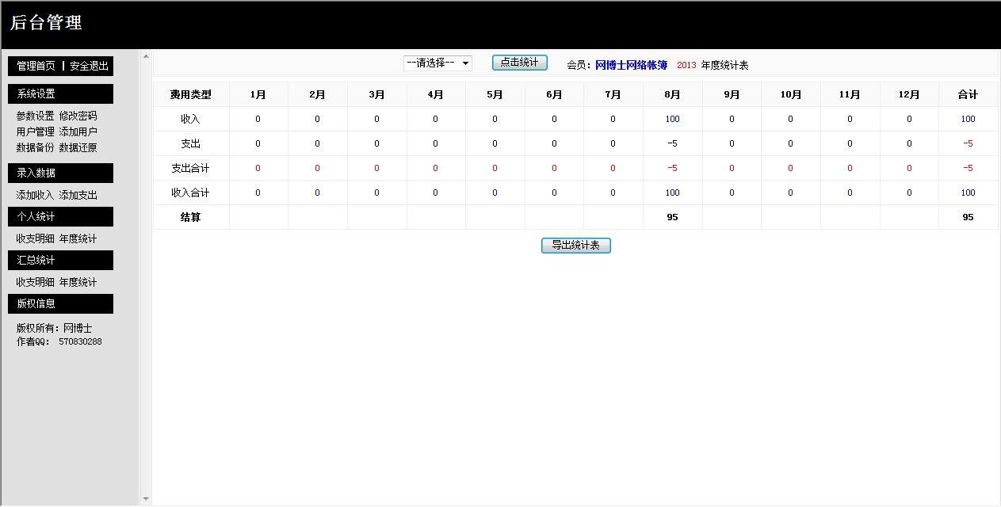
Task: Click the 7月 column header
Action: [613, 94]
